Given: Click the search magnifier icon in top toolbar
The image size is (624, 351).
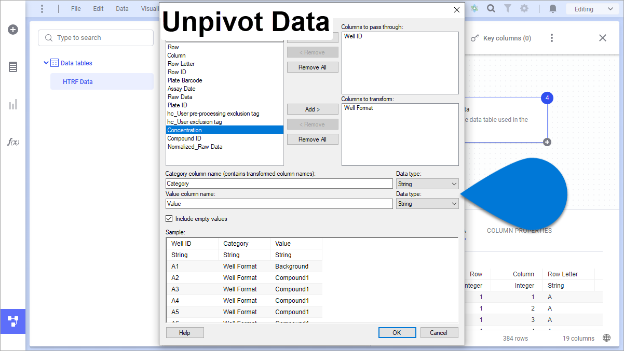Looking at the screenshot, I should coord(491,9).
